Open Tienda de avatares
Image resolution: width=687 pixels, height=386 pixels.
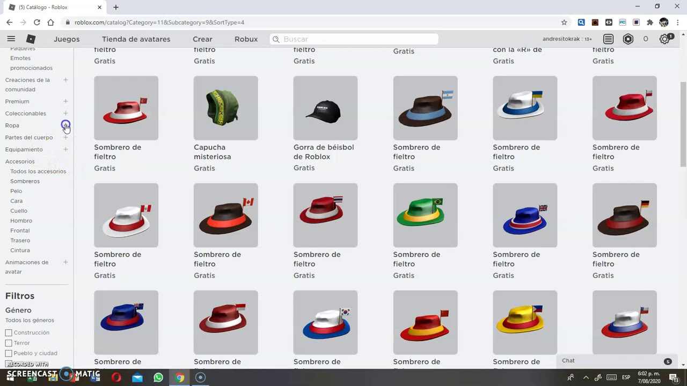[x=136, y=39]
